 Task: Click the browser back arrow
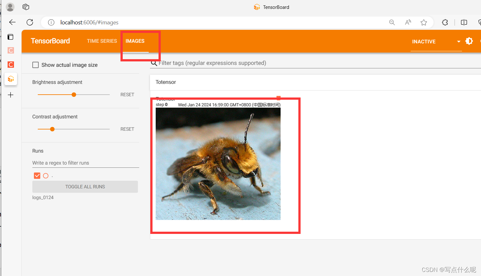[x=12, y=22]
